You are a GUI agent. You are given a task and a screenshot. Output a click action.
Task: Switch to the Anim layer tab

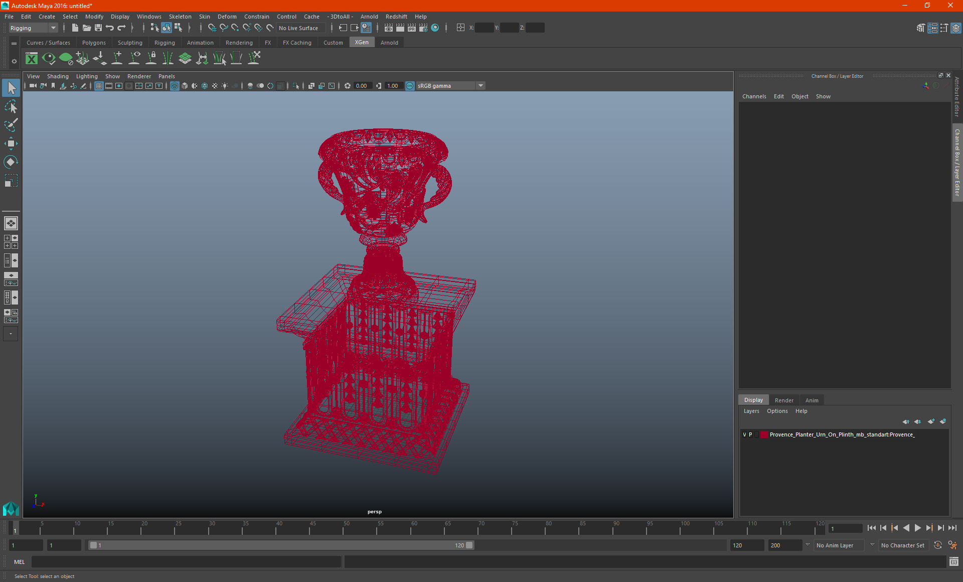coord(812,400)
